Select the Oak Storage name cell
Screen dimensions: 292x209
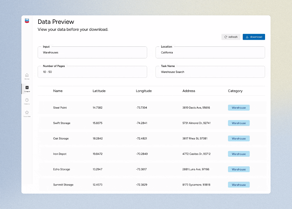61,138
